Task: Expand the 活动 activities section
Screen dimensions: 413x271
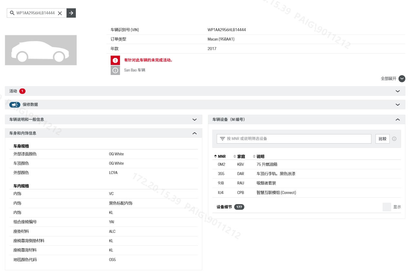Action: click(x=398, y=91)
